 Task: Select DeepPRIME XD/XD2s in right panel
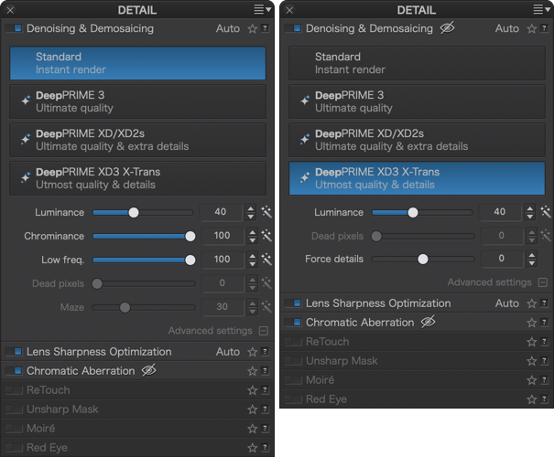pyautogui.click(x=417, y=140)
